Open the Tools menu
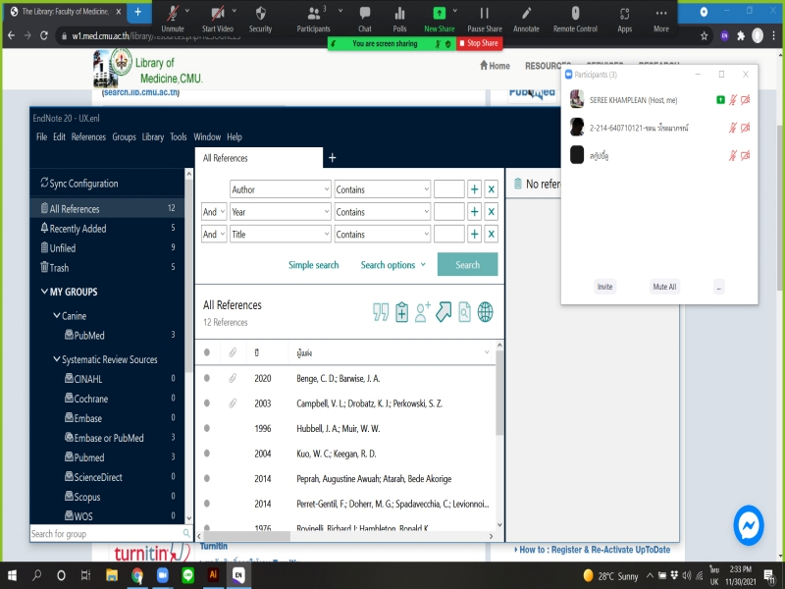The height and width of the screenshot is (589, 785). (178, 137)
